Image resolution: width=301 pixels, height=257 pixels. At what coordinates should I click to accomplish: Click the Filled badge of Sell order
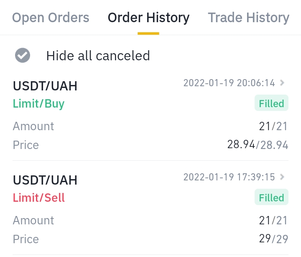271,197
